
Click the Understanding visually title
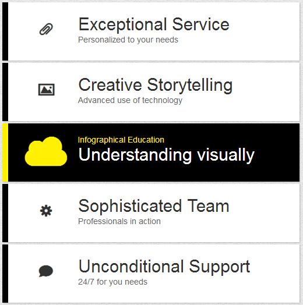(x=167, y=155)
